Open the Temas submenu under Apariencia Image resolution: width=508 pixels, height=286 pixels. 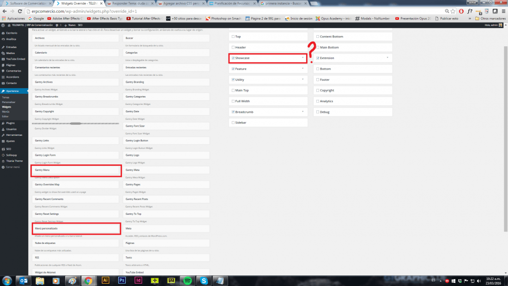(6, 97)
